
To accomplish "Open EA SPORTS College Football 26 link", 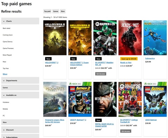I will pyautogui.click(x=129, y=121).
